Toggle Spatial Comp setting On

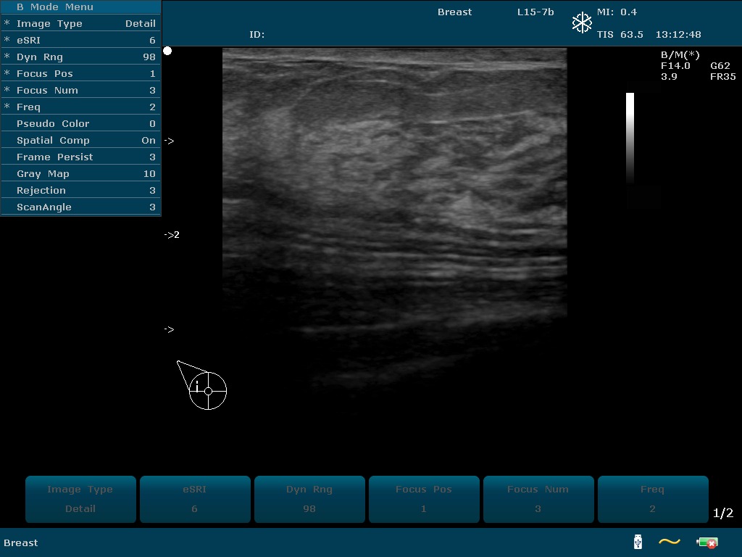point(80,141)
